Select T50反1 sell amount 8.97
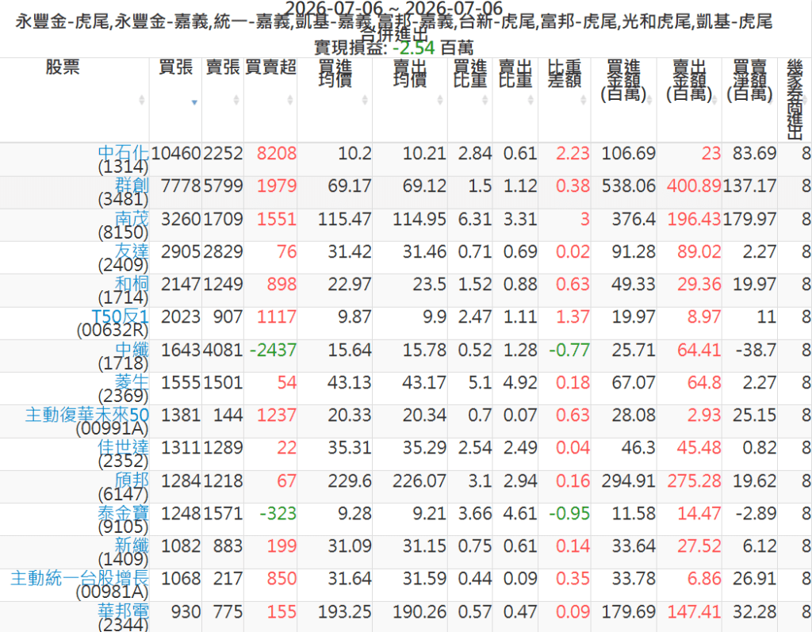The width and height of the screenshot is (812, 632). point(704,317)
